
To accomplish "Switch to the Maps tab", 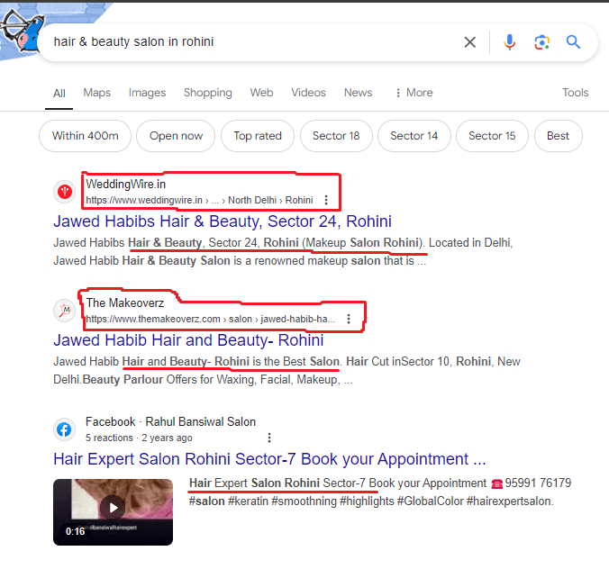I will point(97,93).
